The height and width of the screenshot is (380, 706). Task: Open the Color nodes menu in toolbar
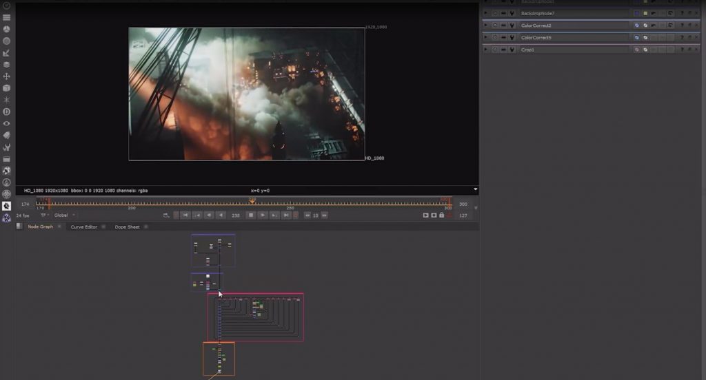pyautogui.click(x=6, y=29)
